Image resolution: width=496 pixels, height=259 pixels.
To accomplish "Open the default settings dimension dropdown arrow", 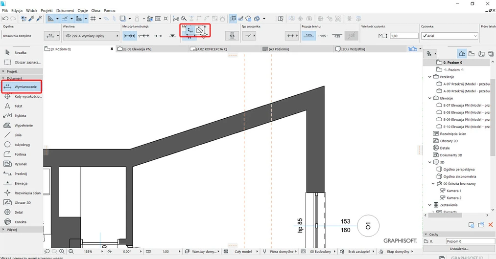I will [x=58, y=36].
